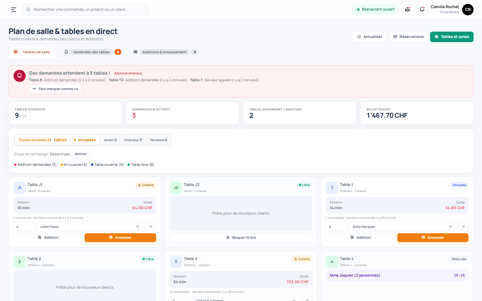Filter by Table libre (8) legend
The image size is (482, 301).
tap(141, 165)
